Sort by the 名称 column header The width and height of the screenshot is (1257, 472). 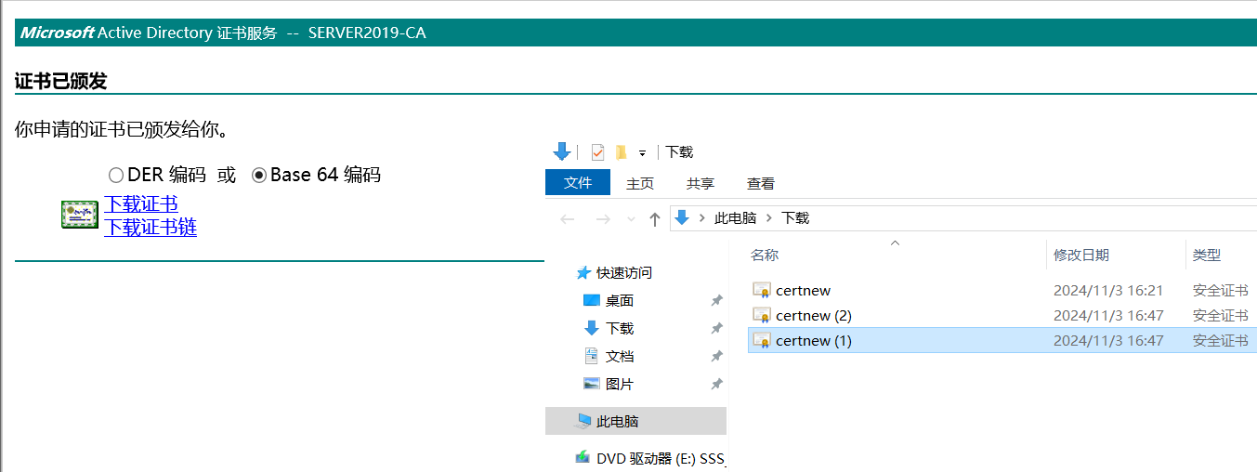[765, 255]
